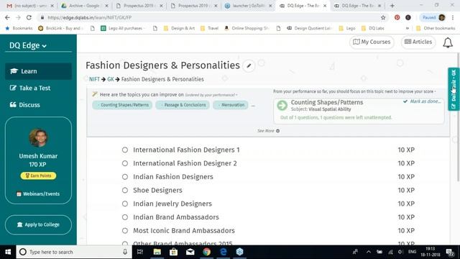Open the Lego bookmarks folder
Viewport: 460px width, 259px height.
click(347, 29)
